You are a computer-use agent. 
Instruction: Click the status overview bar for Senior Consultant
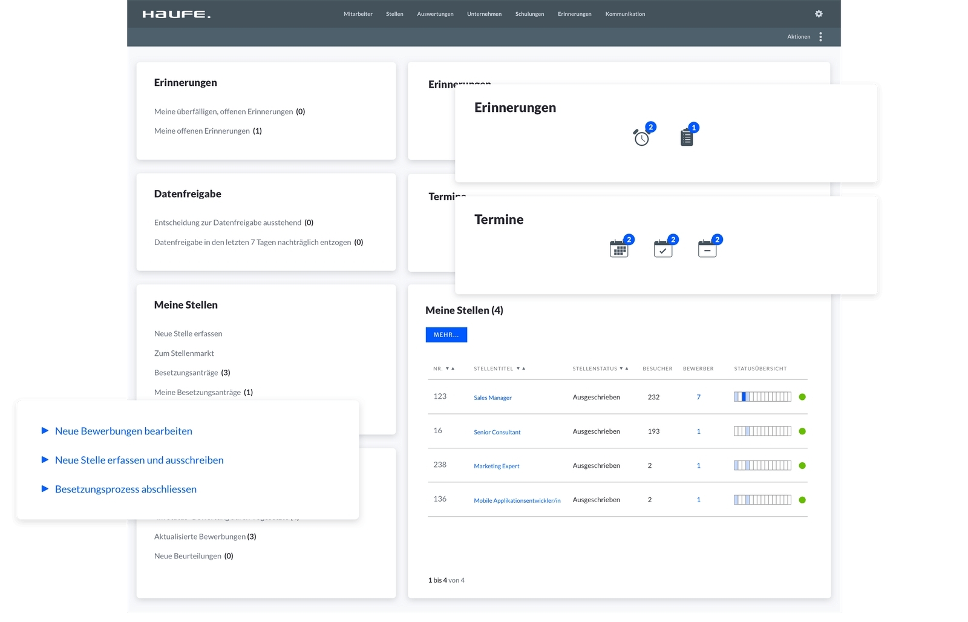[762, 431]
